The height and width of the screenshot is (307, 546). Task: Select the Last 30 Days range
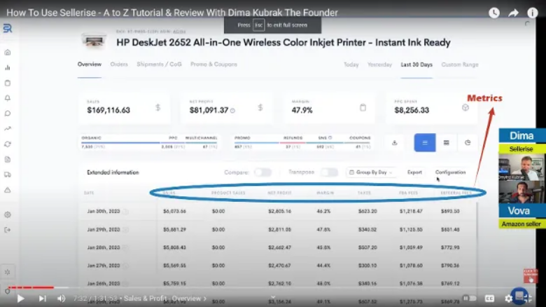point(416,65)
